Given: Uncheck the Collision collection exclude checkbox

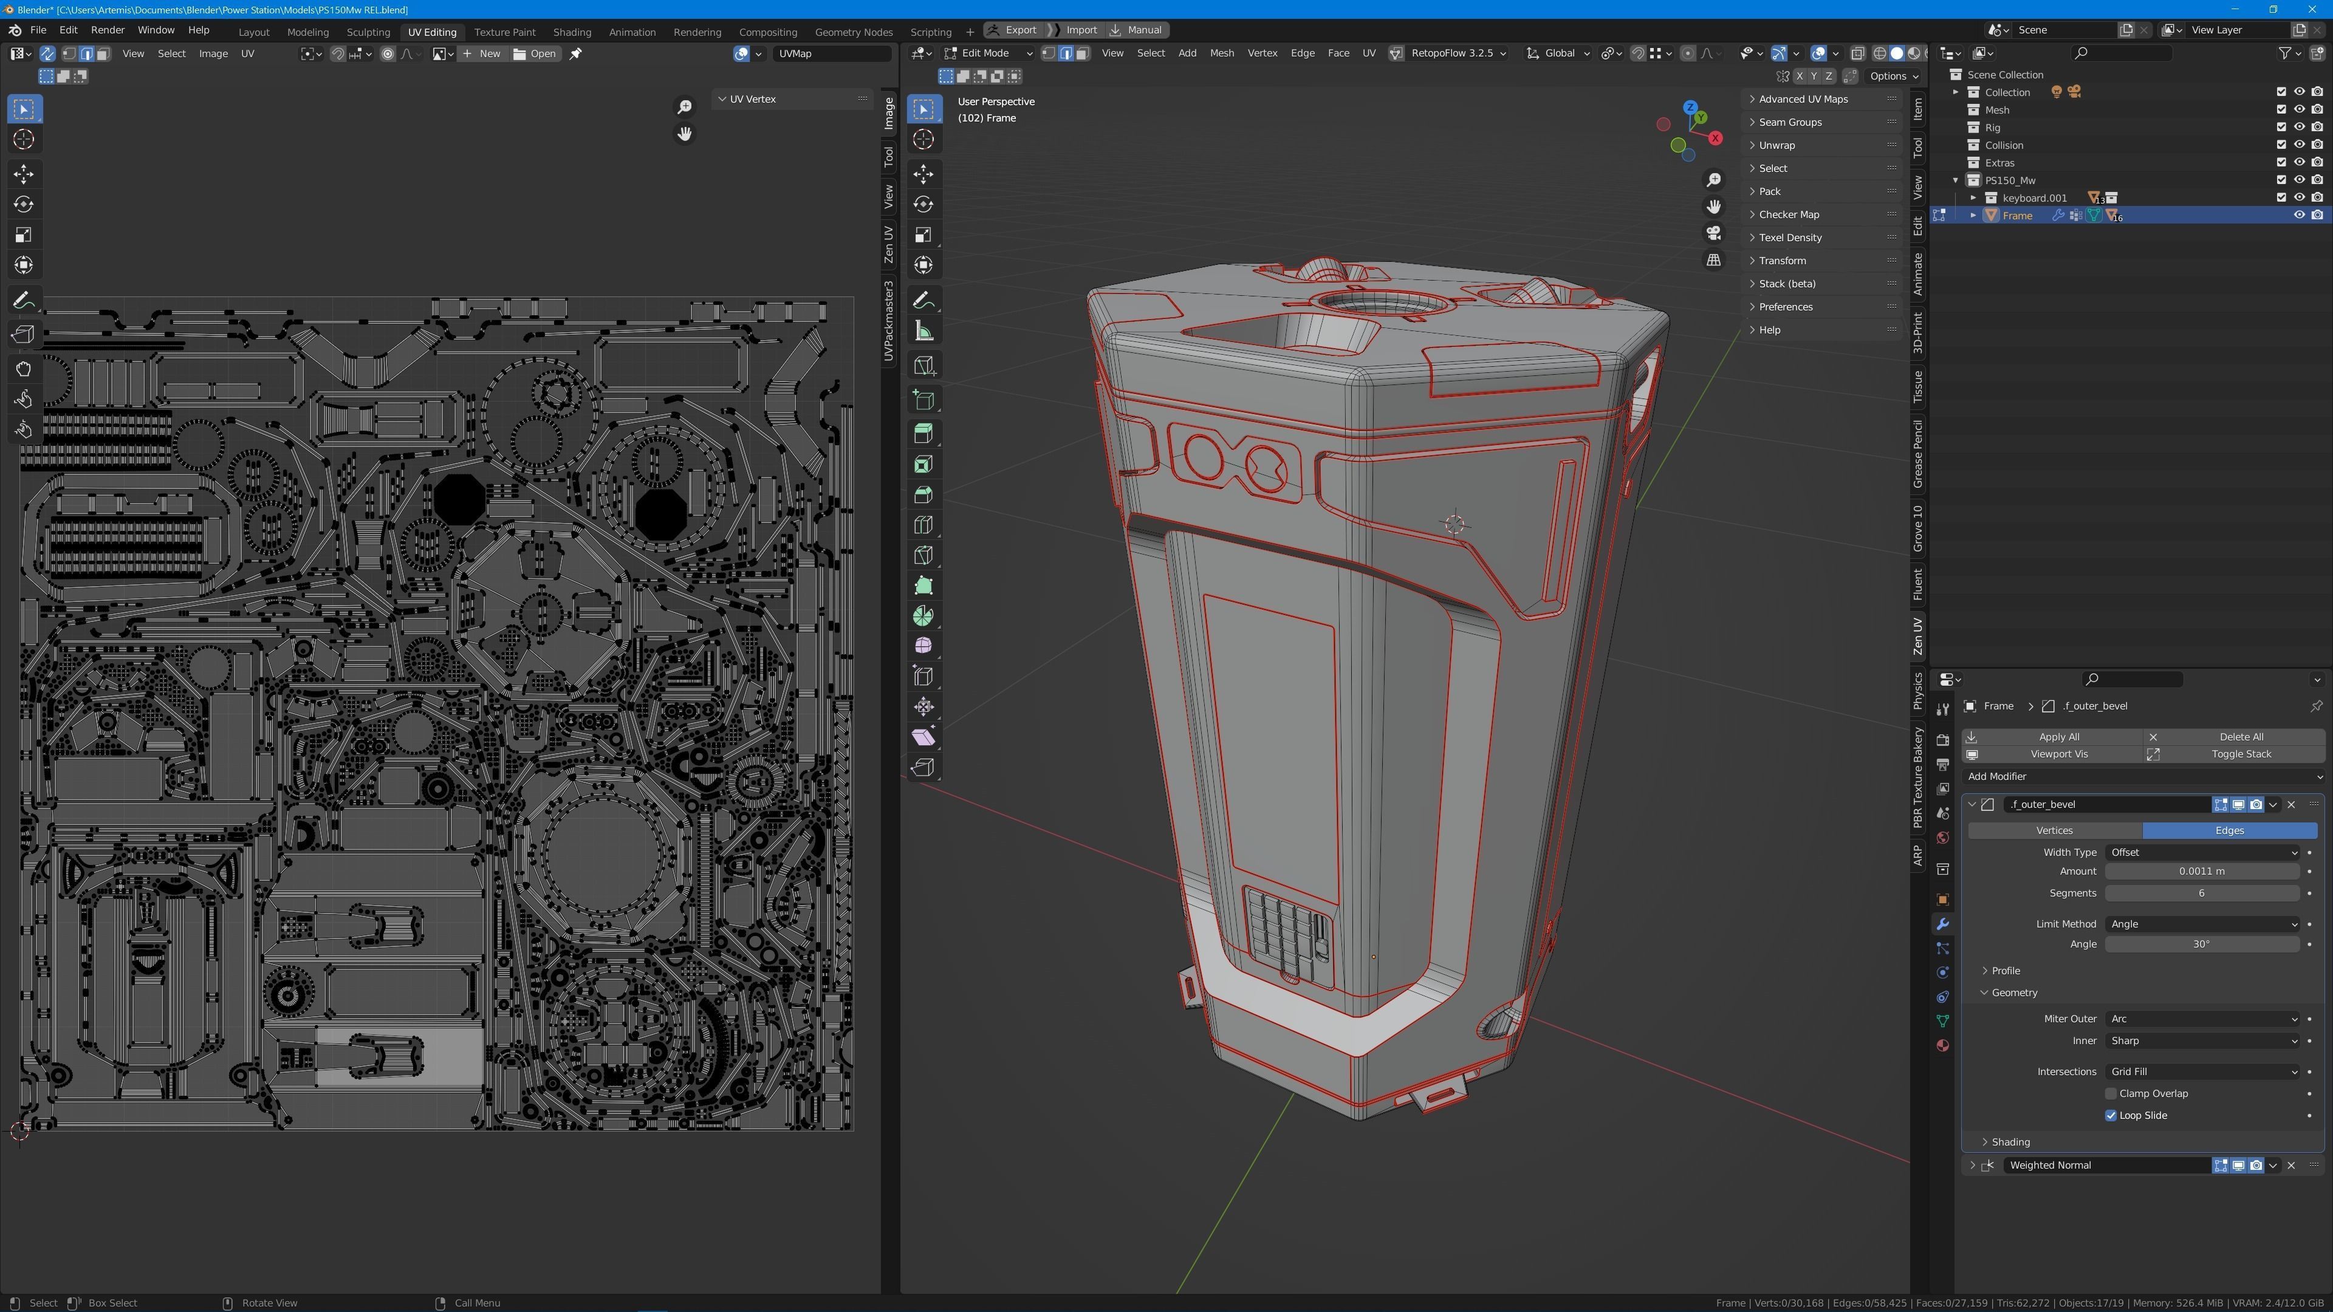Looking at the screenshot, I should 2281,145.
